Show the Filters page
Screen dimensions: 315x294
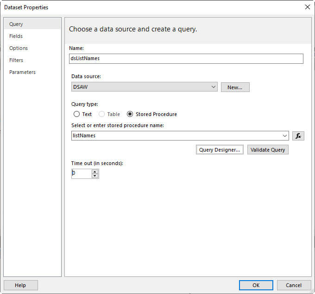pos(16,60)
